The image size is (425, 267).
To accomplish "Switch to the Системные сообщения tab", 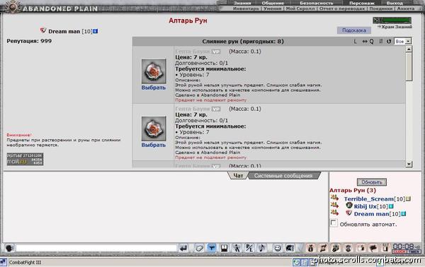I will (283, 176).
